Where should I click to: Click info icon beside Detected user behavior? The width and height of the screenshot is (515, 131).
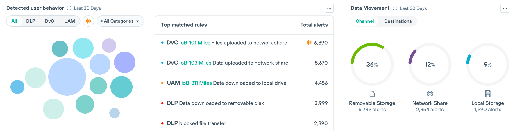pyautogui.click(x=69, y=8)
